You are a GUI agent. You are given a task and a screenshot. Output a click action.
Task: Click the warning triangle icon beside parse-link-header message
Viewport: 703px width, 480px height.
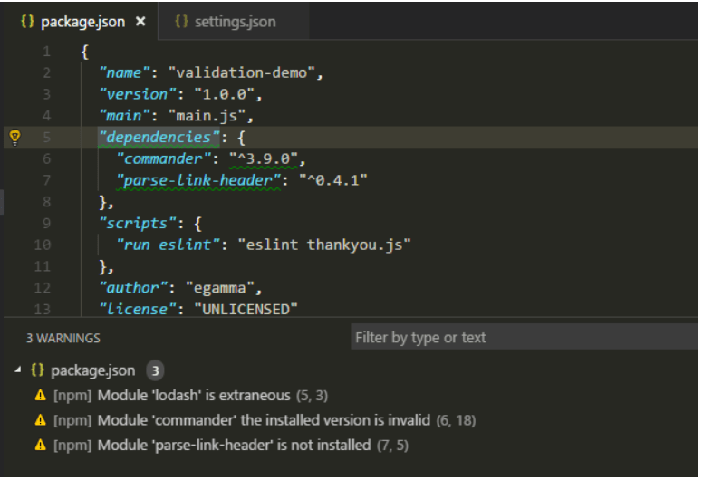(41, 446)
